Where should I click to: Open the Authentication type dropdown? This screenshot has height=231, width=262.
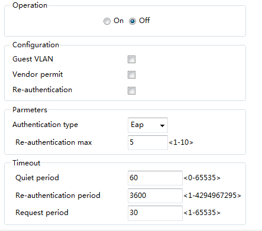tap(148, 125)
